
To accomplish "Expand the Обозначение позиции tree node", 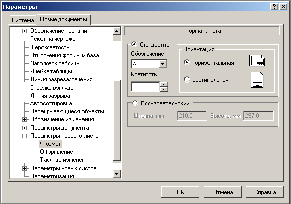I will 24,31.
